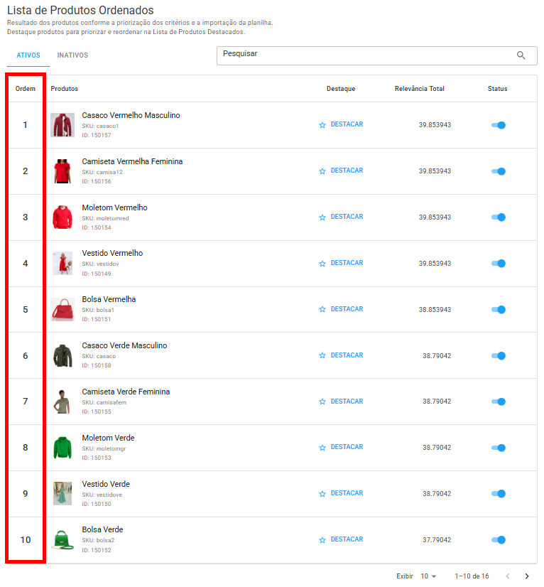The height and width of the screenshot is (587, 544).
Task: Click red bag thumbnail Bolsa Vermelha
Action: 62,309
